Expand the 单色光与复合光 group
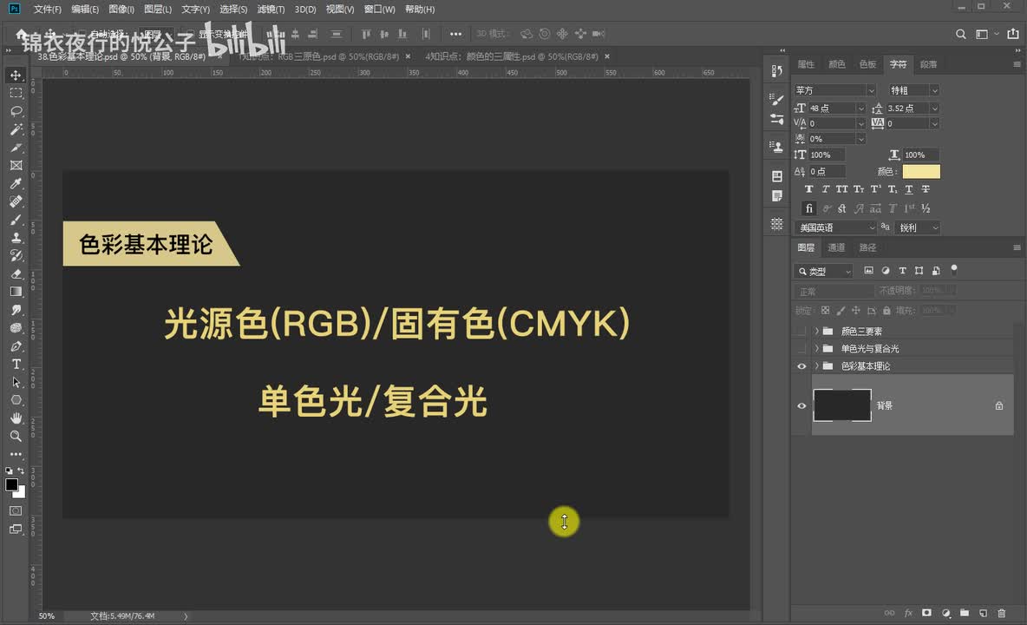Viewport: 1027px width, 625px height. point(817,349)
